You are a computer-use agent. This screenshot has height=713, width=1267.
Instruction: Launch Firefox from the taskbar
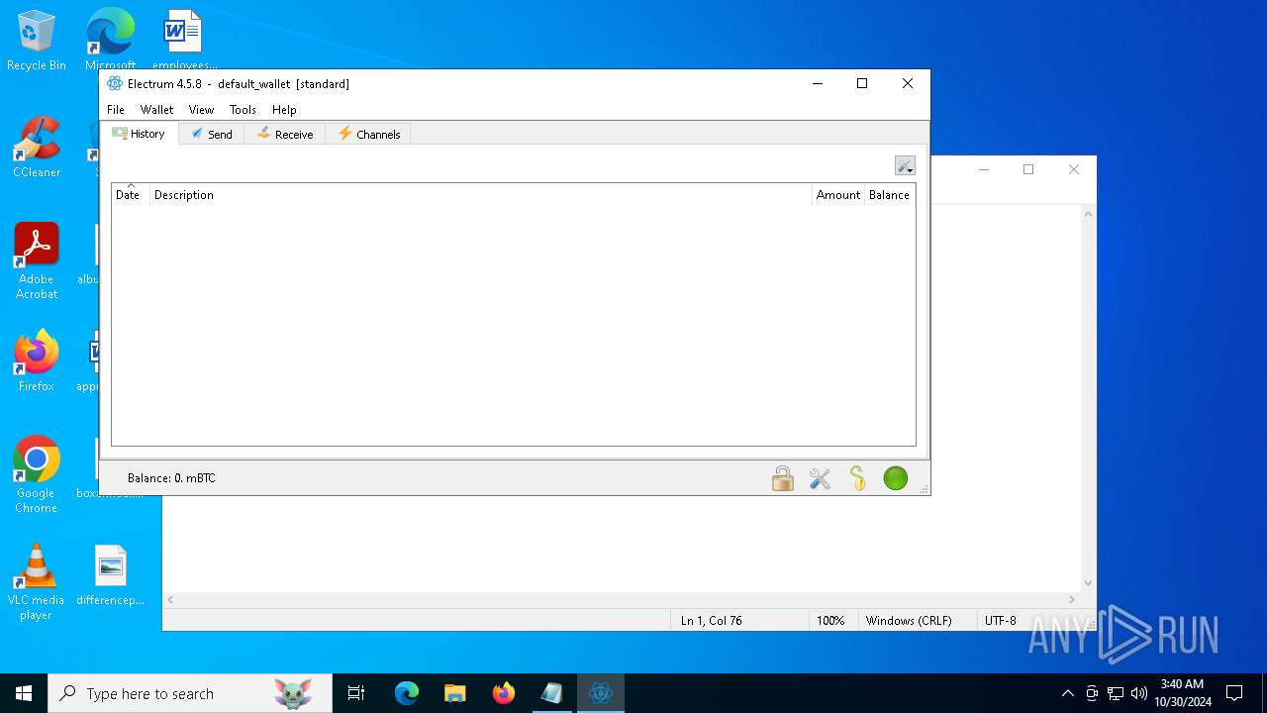(504, 693)
